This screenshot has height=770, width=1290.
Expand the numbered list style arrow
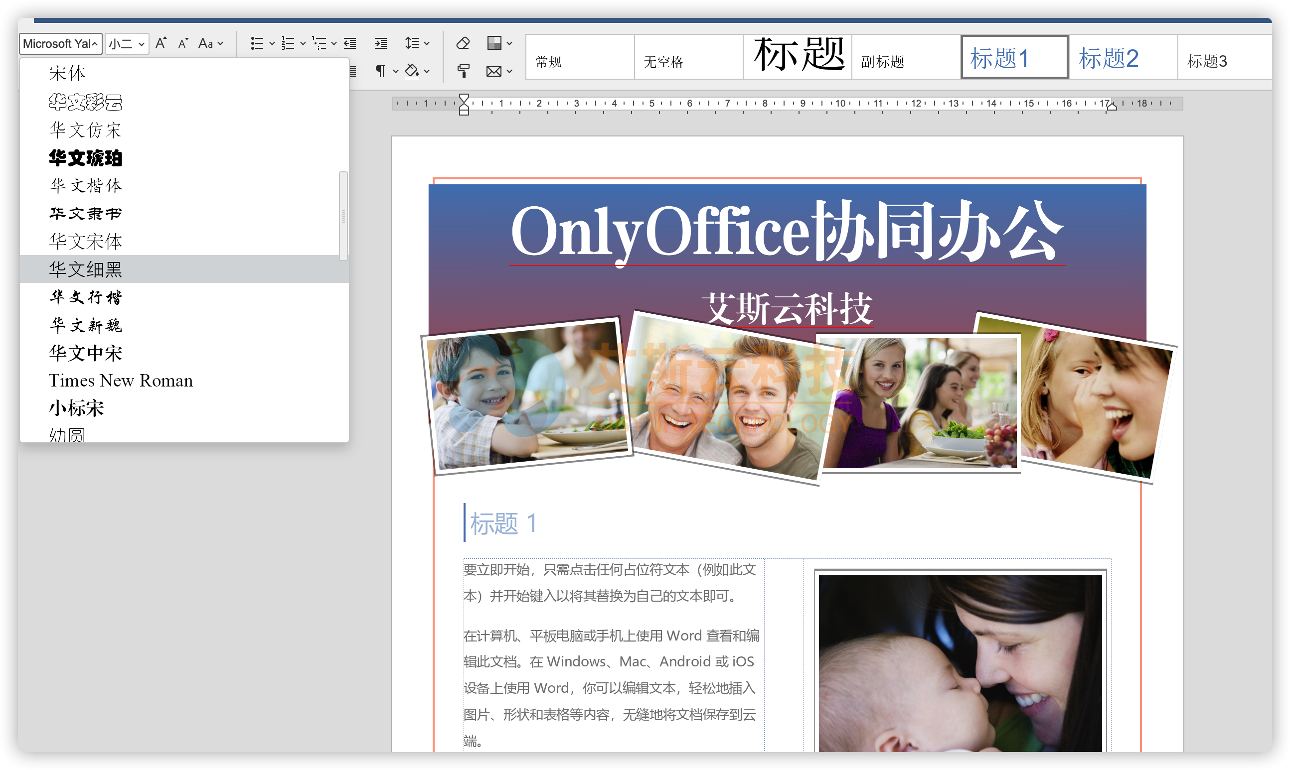click(303, 44)
